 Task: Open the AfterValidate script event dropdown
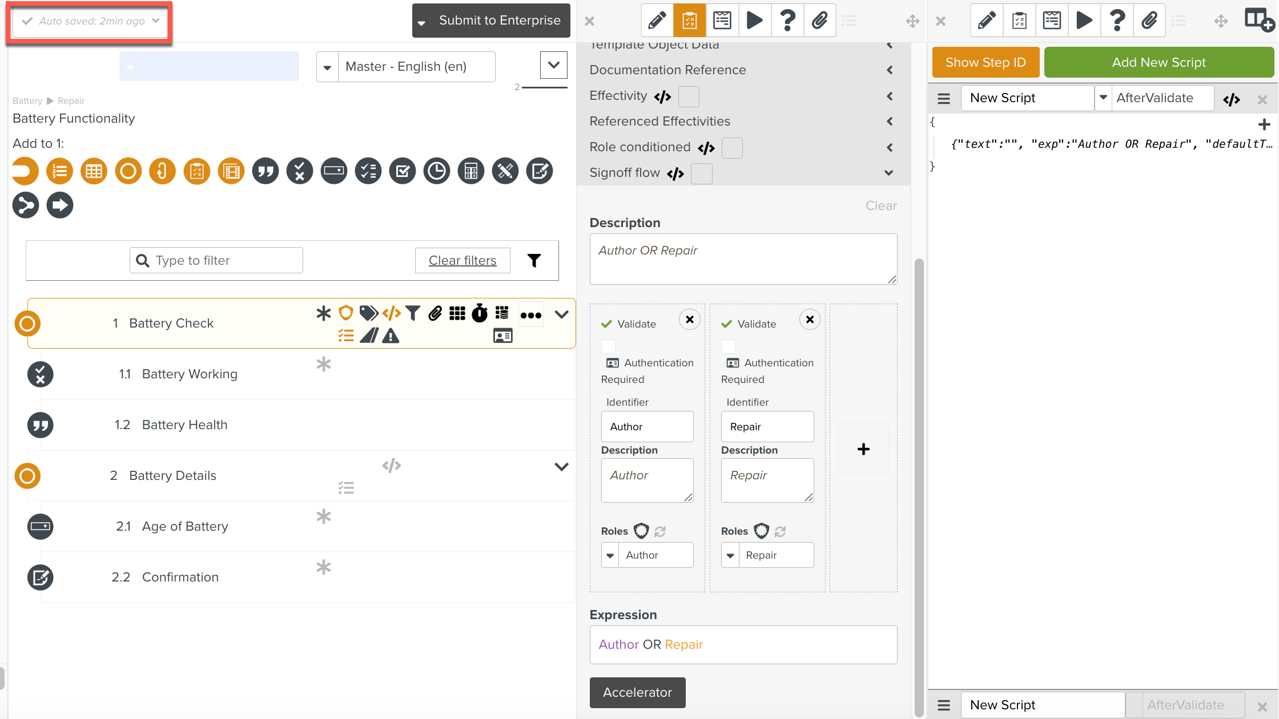(1103, 98)
